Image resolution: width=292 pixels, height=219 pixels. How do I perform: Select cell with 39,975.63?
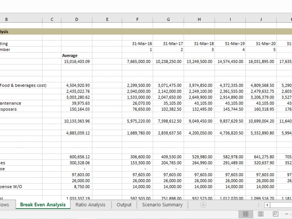pos(77,103)
